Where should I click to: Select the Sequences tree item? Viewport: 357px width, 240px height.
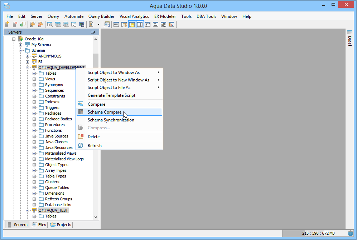[x=54, y=90]
